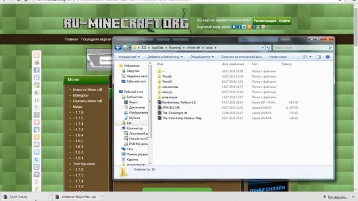Open the address bar history dropdown arrow
Screen dimensions: 358x201
pyautogui.click(x=262, y=47)
